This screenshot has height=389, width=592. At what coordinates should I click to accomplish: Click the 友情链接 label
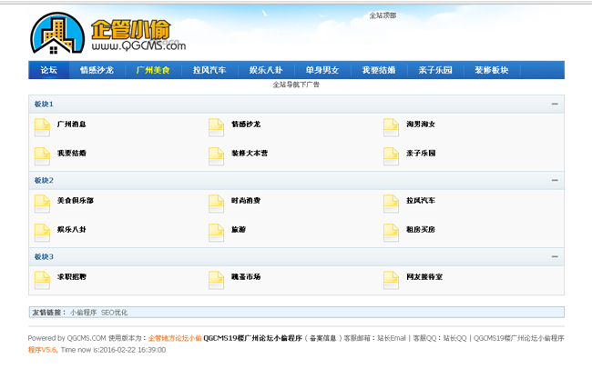(x=49, y=313)
